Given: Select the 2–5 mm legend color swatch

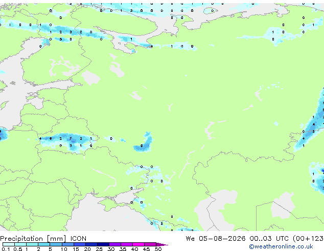Looking at the screenshot, I should [44, 244].
